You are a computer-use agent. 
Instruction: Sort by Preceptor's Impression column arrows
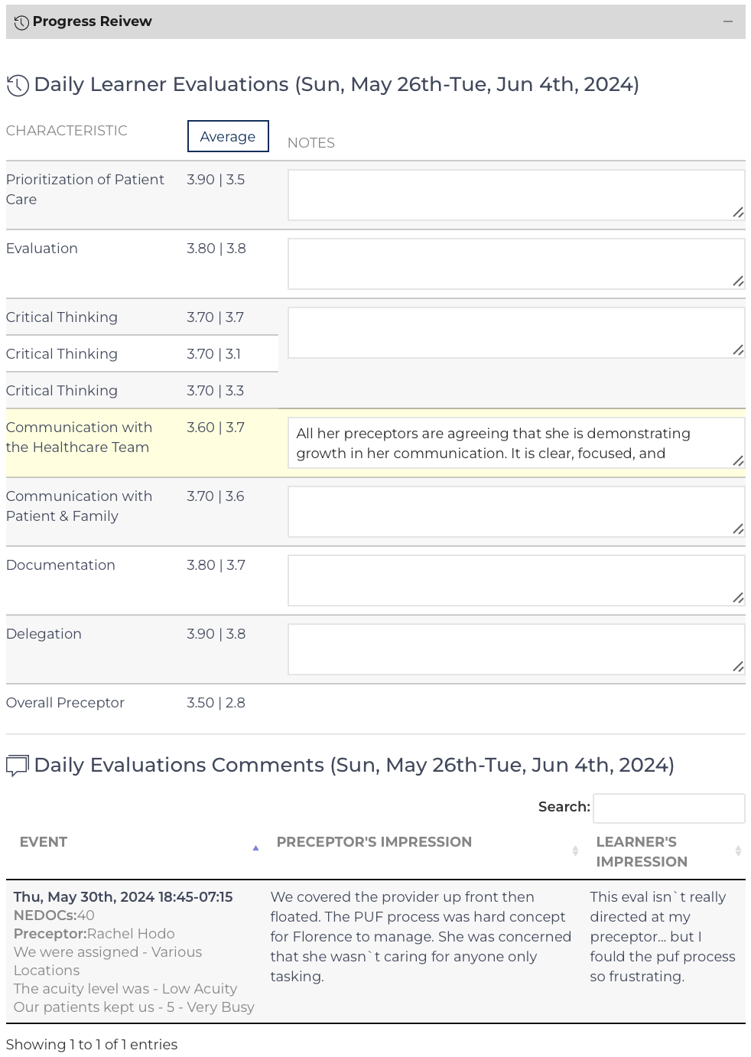click(575, 850)
